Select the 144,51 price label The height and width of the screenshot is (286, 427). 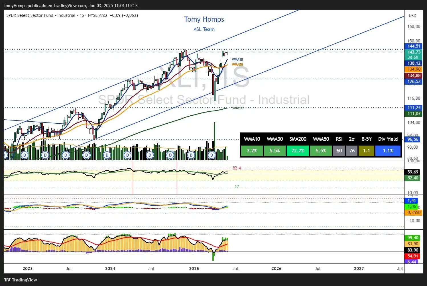pyautogui.click(x=414, y=46)
